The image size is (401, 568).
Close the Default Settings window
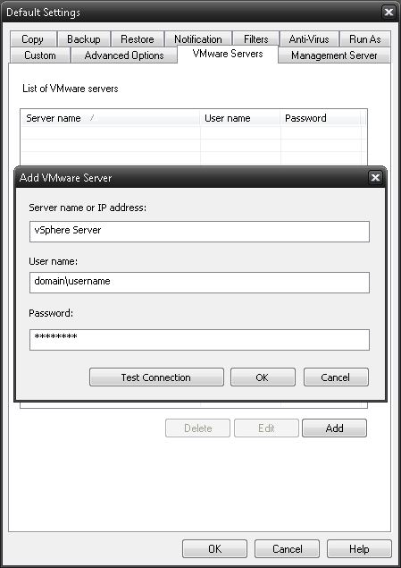(388, 13)
